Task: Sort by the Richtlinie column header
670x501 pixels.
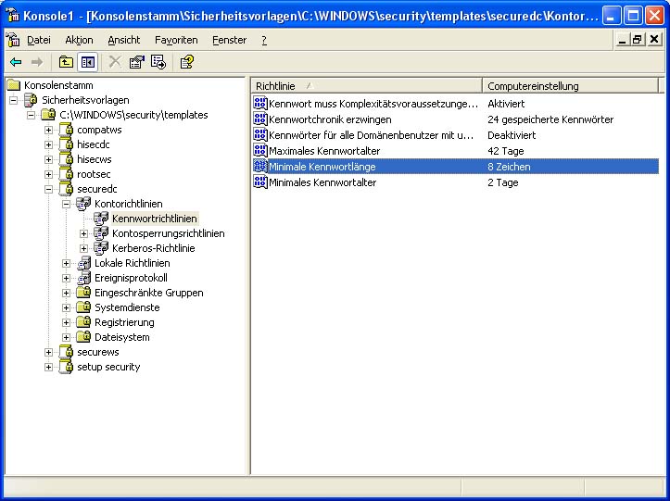Action: point(367,86)
